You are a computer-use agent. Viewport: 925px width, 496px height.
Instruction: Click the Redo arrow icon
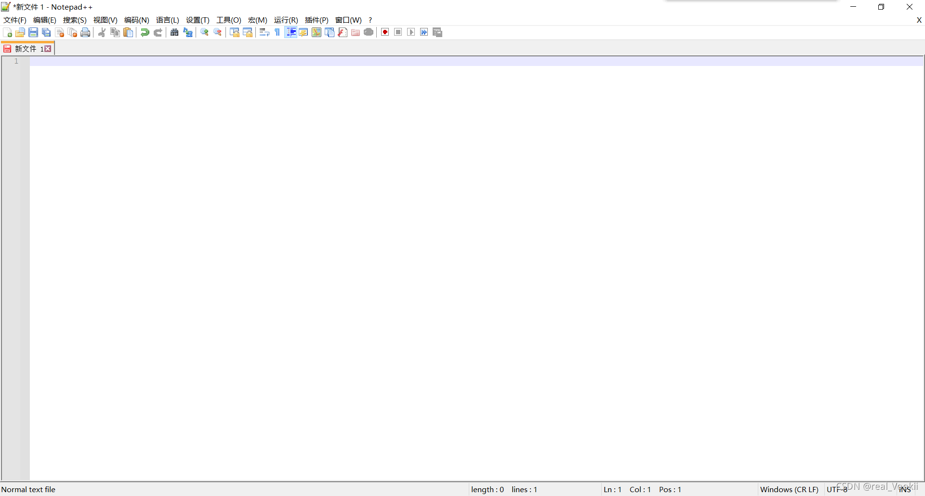point(158,32)
